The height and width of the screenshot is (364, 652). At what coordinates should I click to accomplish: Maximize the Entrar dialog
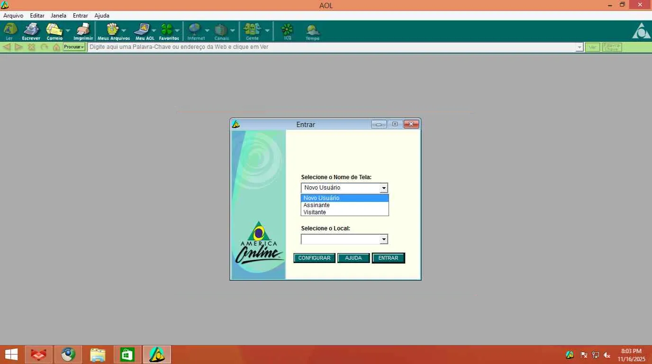click(395, 124)
